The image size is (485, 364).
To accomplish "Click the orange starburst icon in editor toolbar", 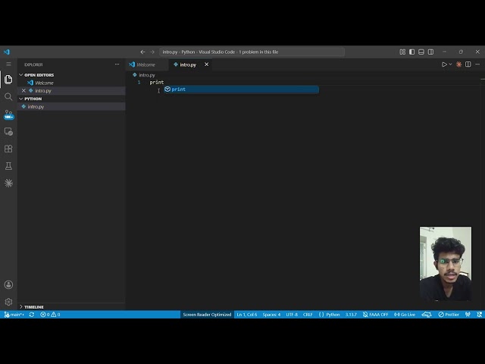I will click(458, 64).
